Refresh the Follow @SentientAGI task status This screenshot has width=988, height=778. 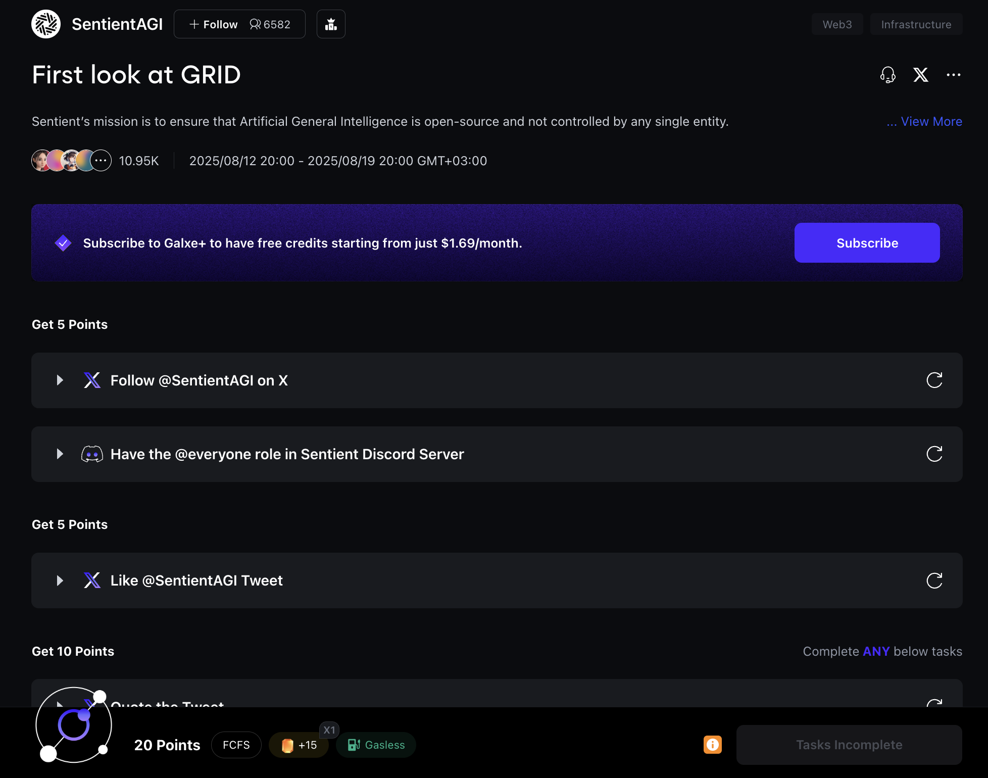pos(934,380)
